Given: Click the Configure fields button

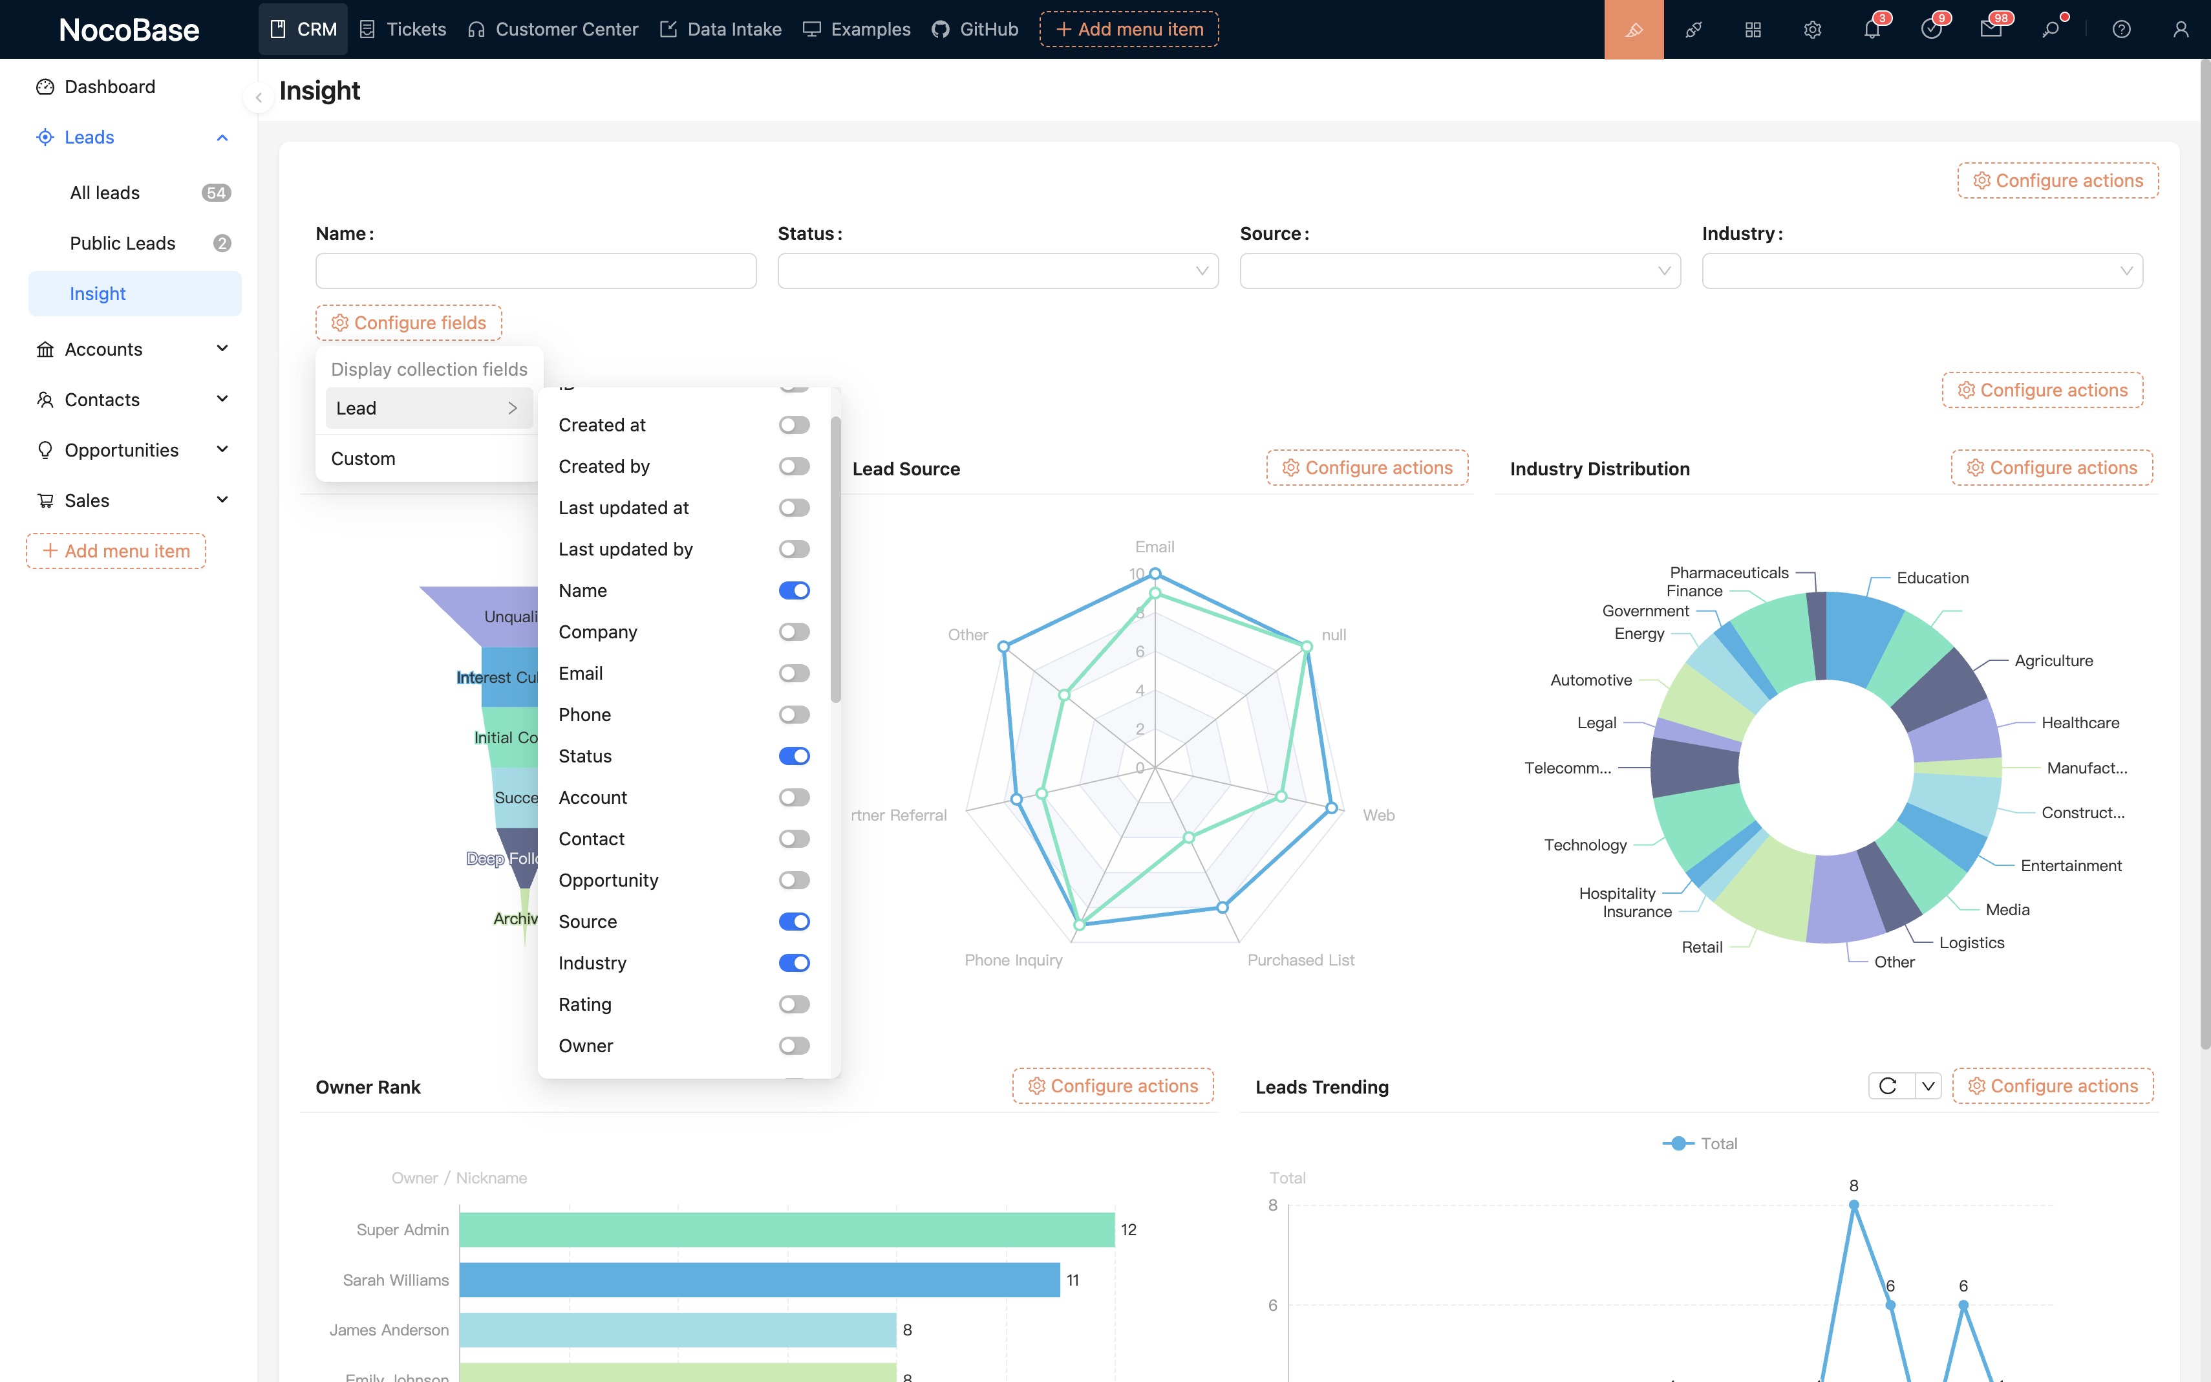Looking at the screenshot, I should (x=409, y=323).
